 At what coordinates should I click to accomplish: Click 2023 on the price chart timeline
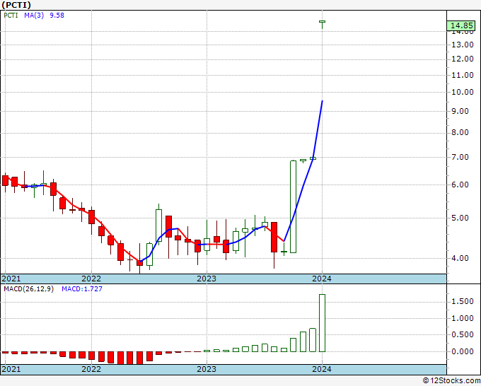(x=207, y=279)
